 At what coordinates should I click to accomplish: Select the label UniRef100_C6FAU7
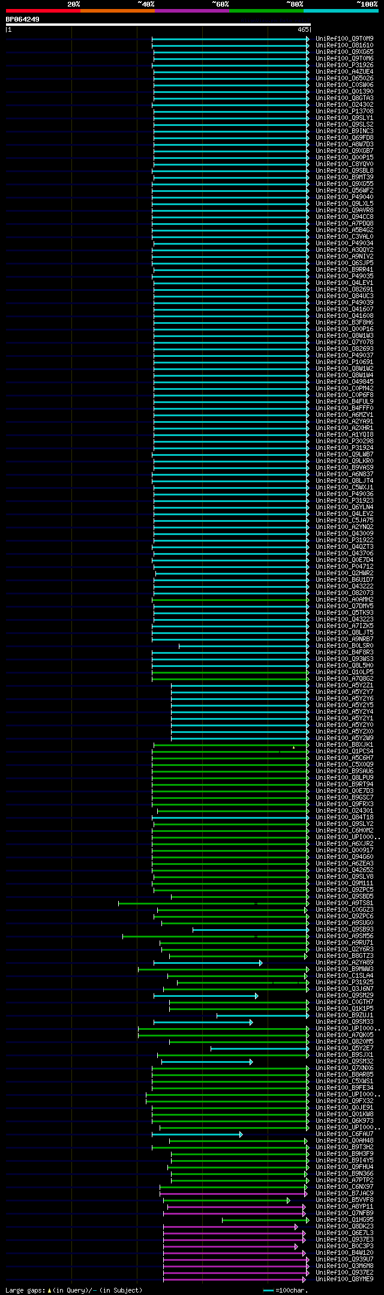[344, 1134]
